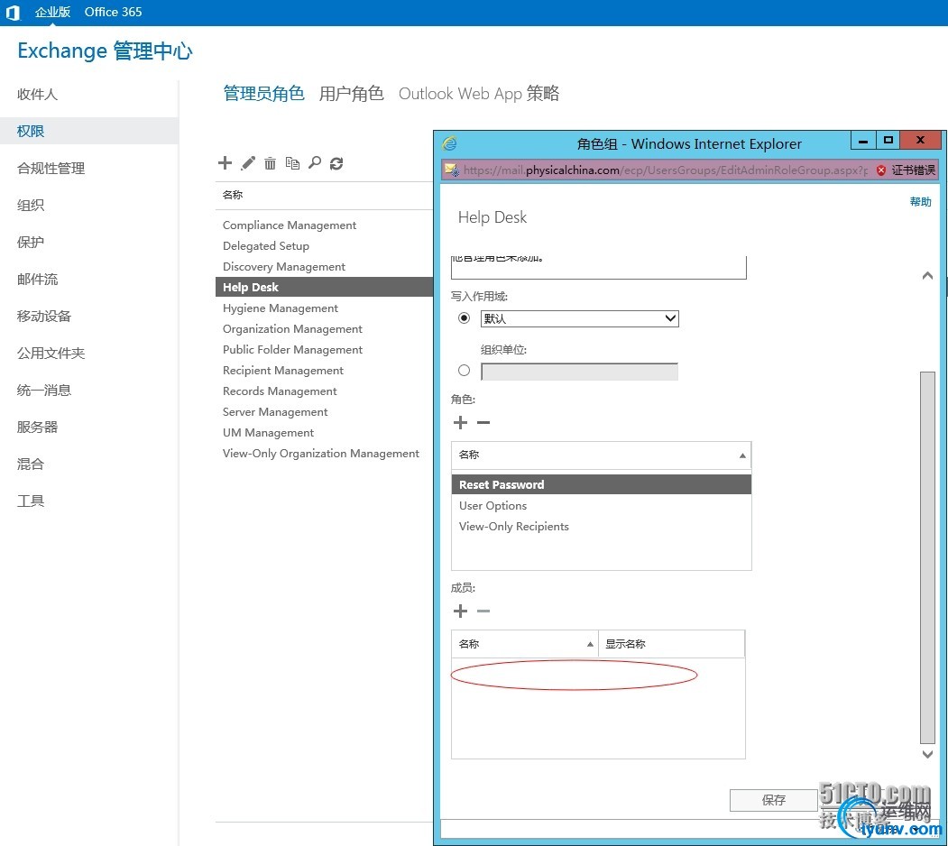Switch to 管理员角色 tab
This screenshot has width=948, height=846.
(x=263, y=93)
